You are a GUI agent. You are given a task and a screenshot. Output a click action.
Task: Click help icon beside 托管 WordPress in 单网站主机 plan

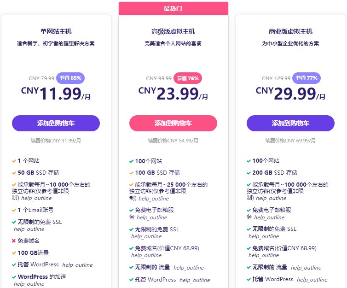pos(77,265)
